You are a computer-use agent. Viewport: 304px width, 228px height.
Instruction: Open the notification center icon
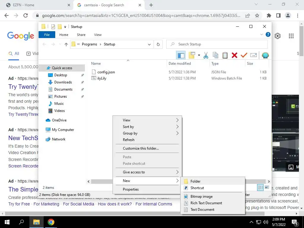coord(295,222)
